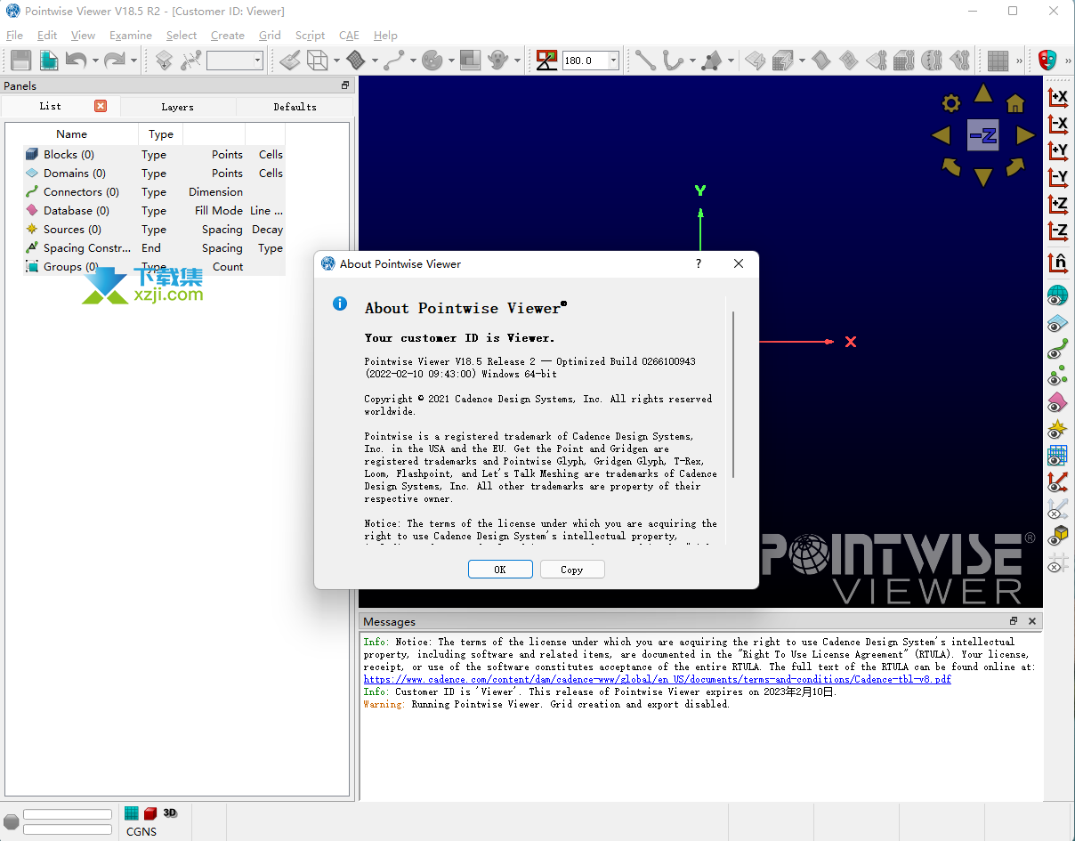Screen dimensions: 1075x841
Task: Rotate view with right arrow in navigator
Action: (x=1026, y=135)
